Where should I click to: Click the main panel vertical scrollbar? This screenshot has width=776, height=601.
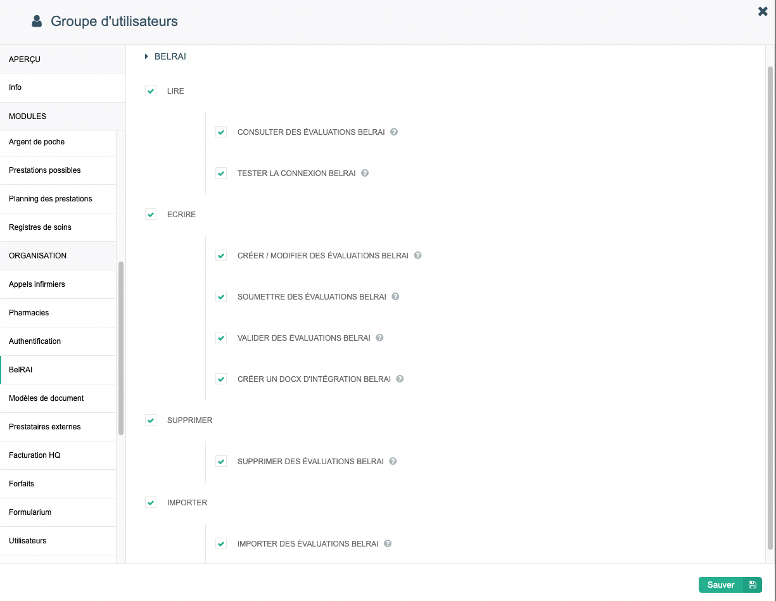click(x=770, y=308)
